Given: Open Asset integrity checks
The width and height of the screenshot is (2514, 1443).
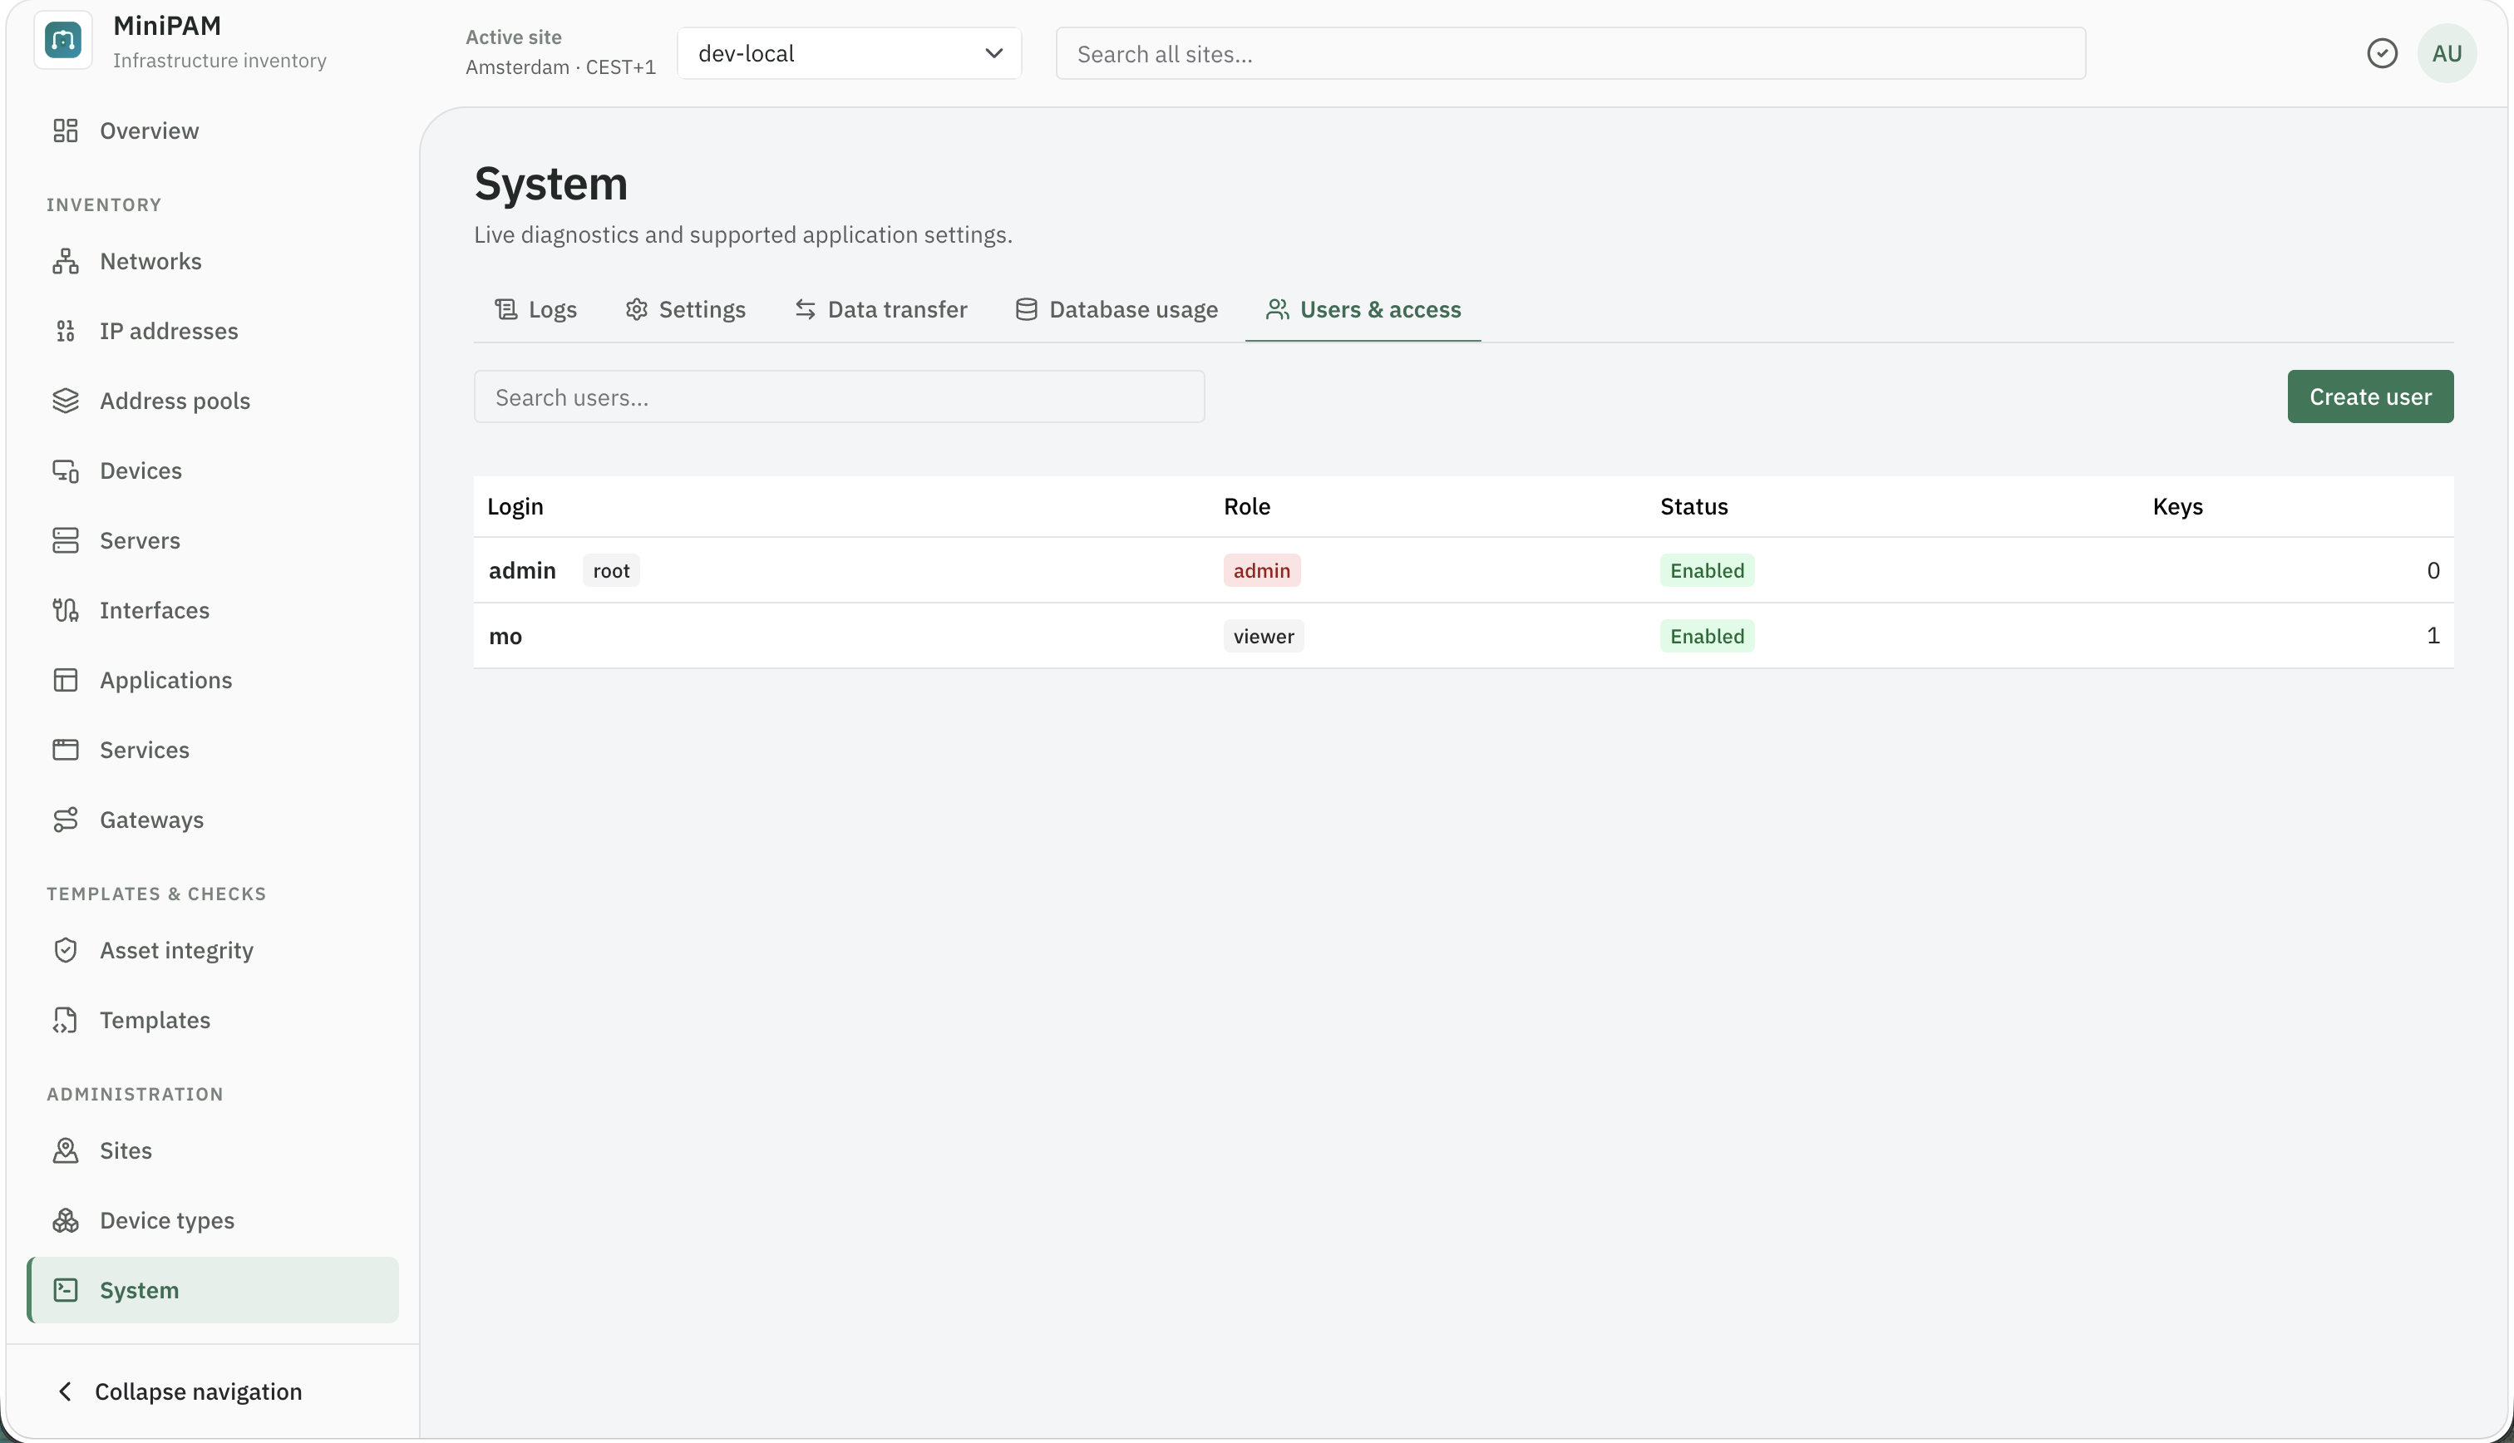Looking at the screenshot, I should pos(213,952).
